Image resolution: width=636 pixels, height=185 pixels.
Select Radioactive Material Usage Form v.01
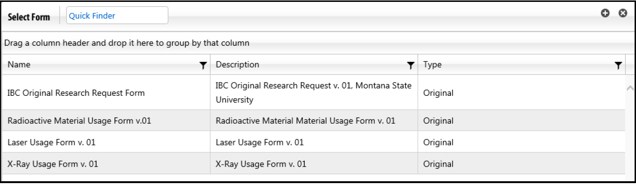[x=79, y=121]
